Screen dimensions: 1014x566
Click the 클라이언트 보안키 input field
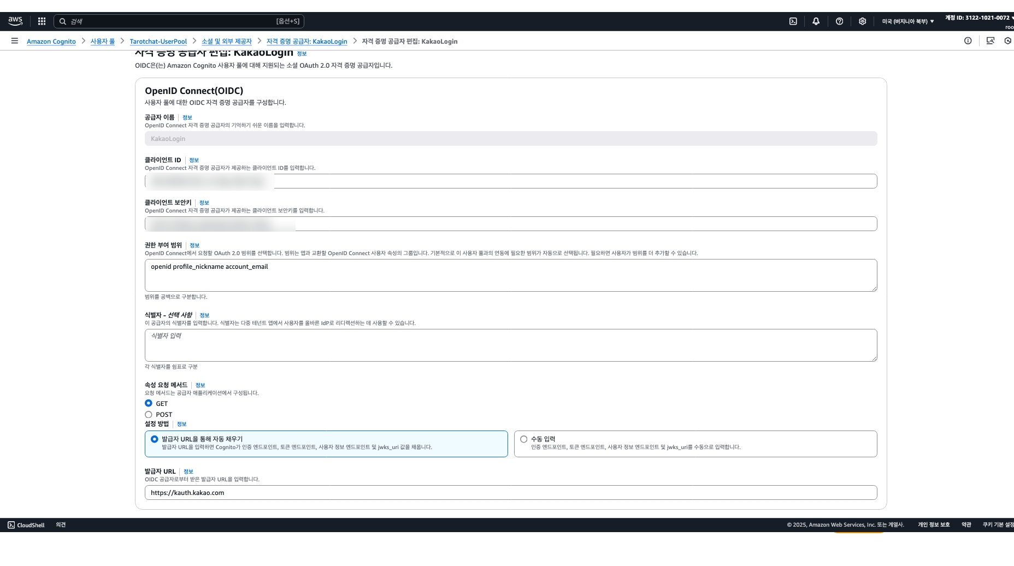(x=511, y=224)
